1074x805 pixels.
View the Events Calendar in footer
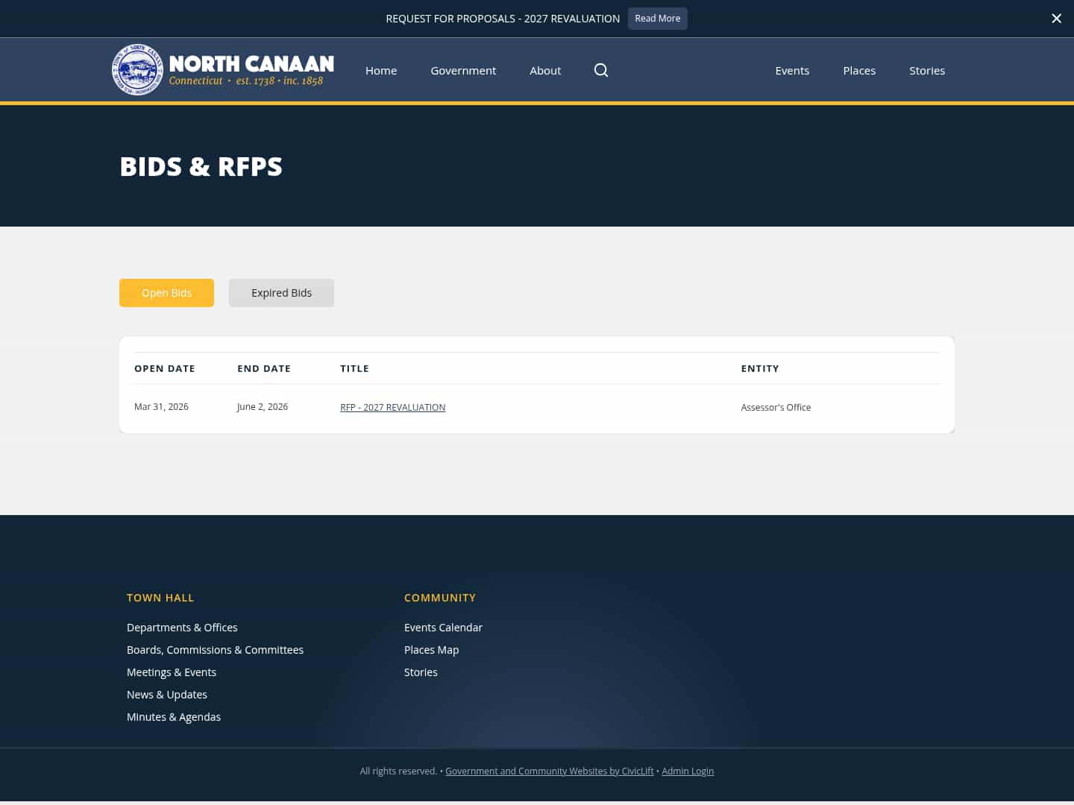[x=443, y=627]
